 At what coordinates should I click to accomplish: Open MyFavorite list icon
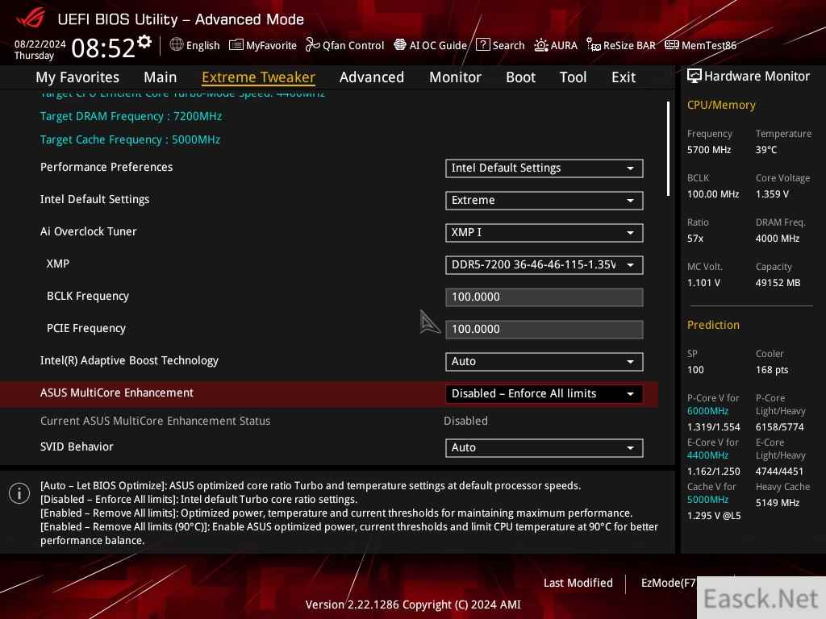coord(236,45)
